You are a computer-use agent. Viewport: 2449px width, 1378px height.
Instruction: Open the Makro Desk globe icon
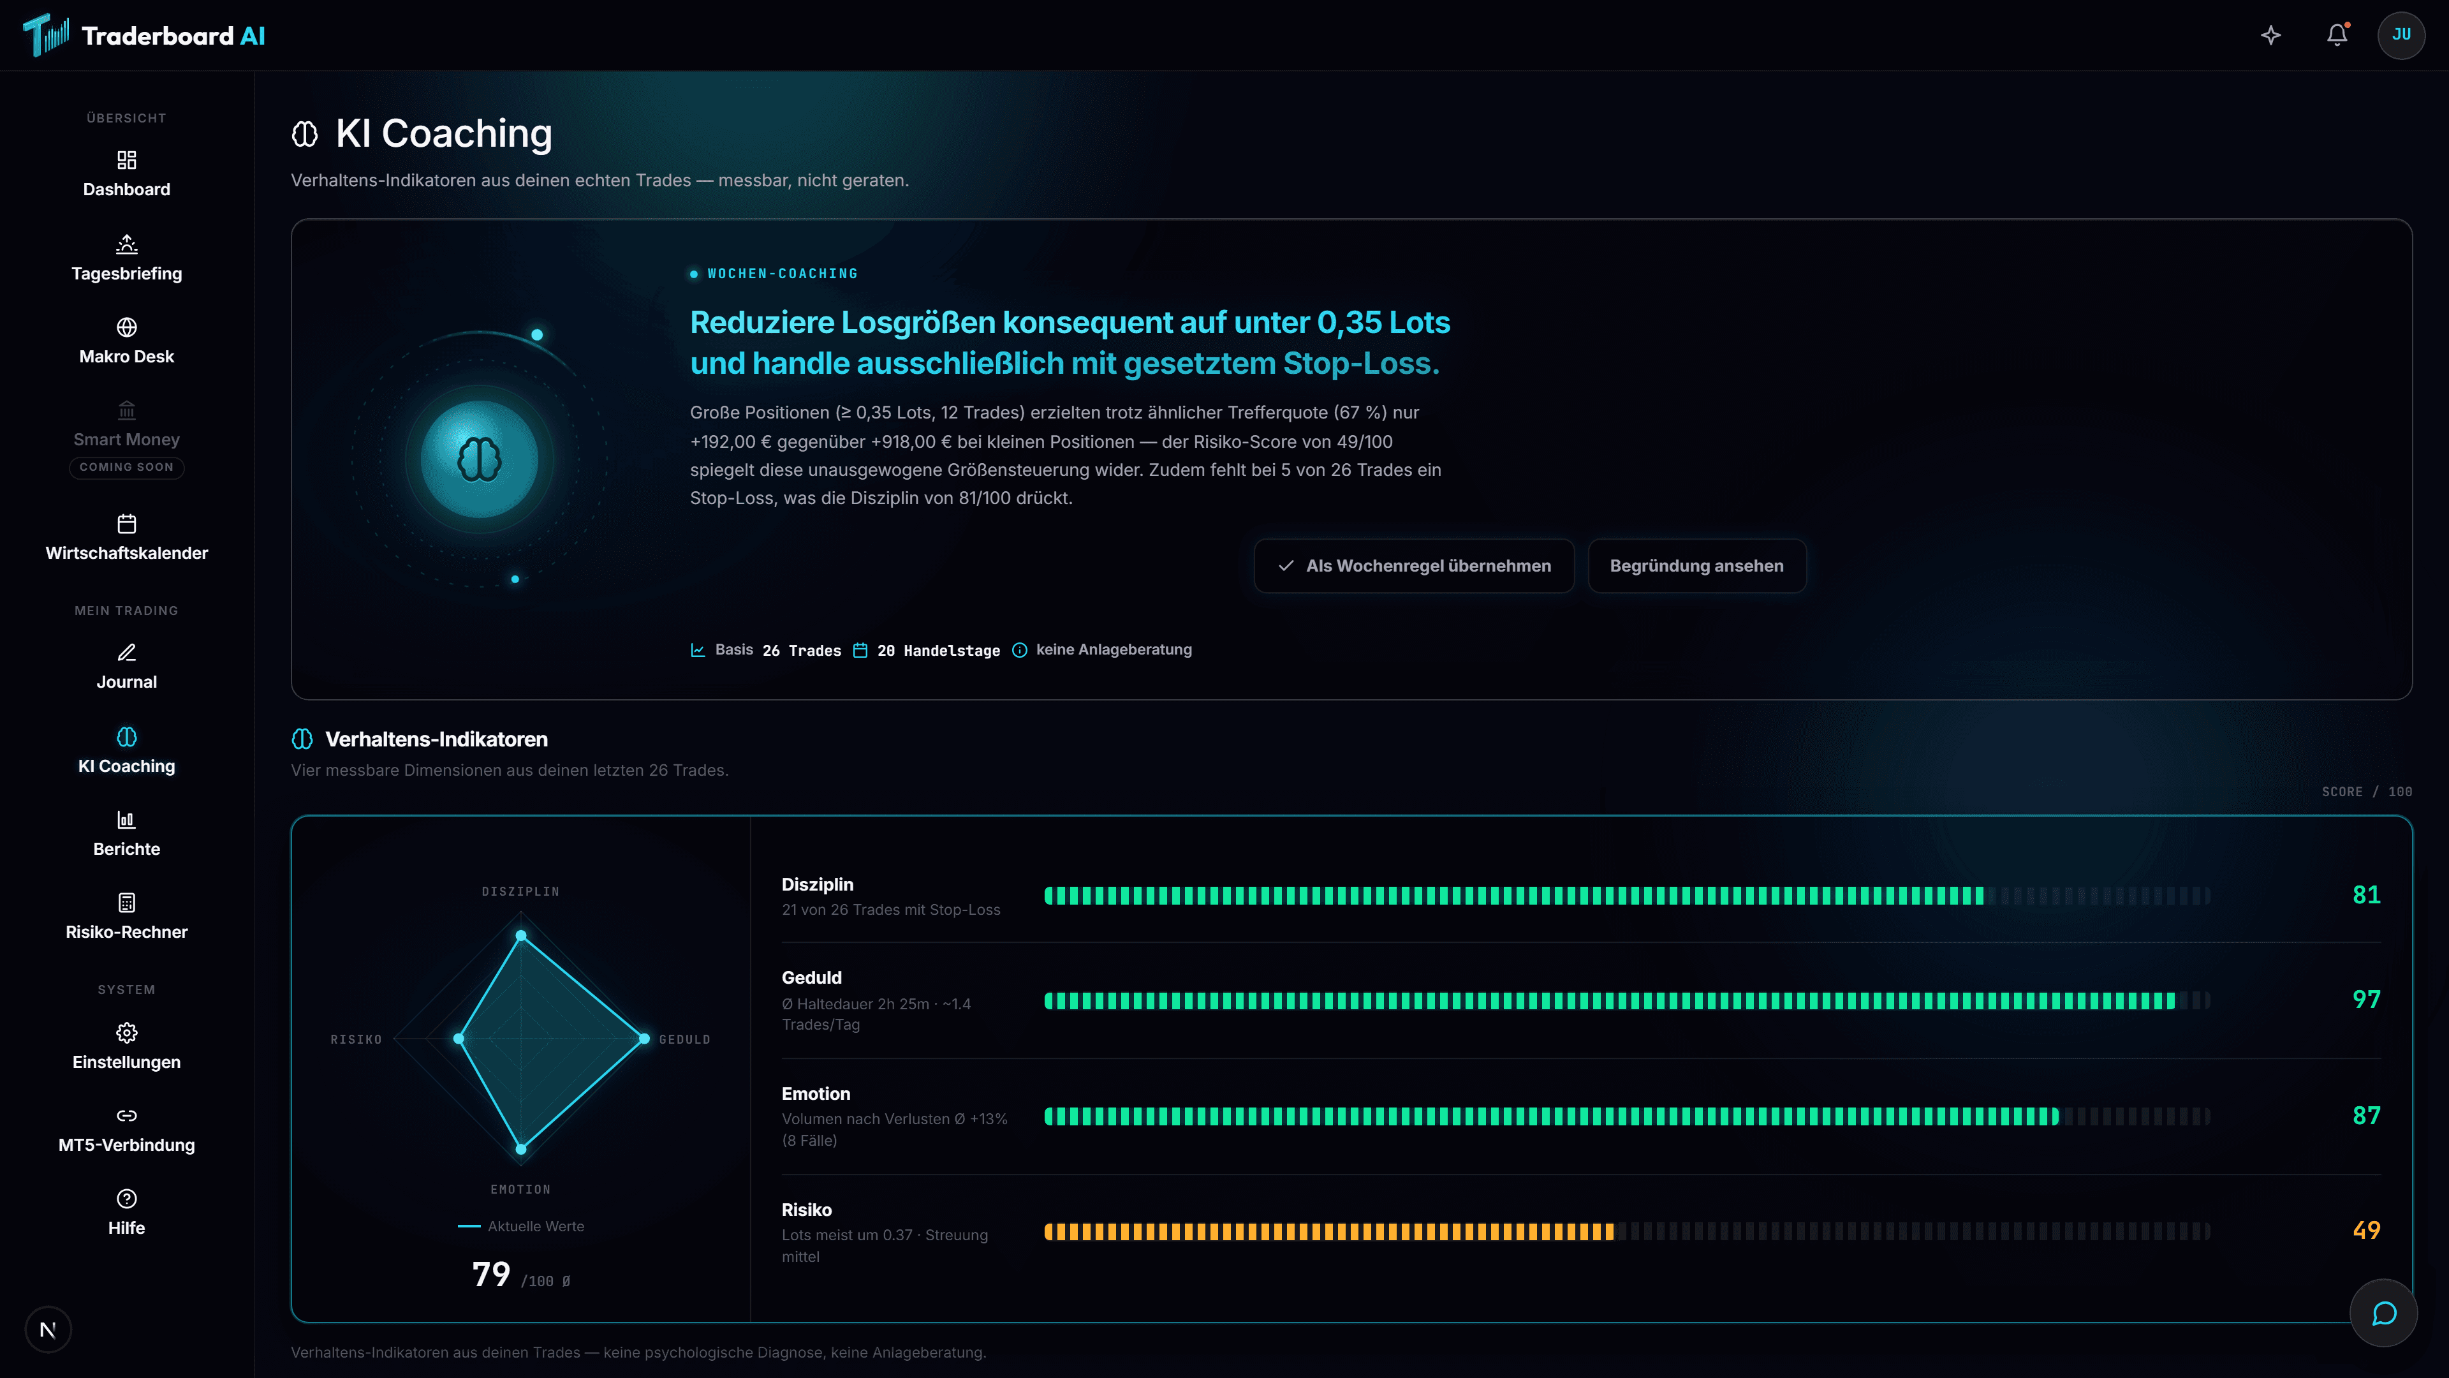pyautogui.click(x=126, y=327)
